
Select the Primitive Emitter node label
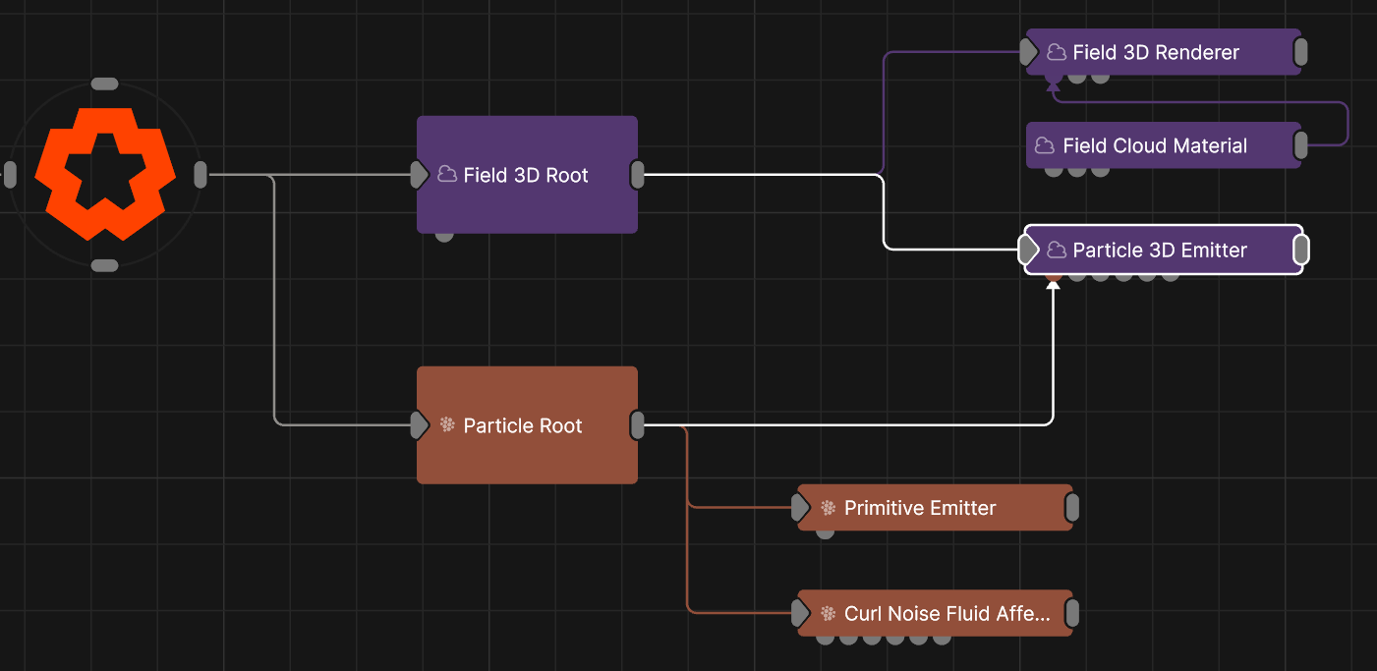pos(920,508)
